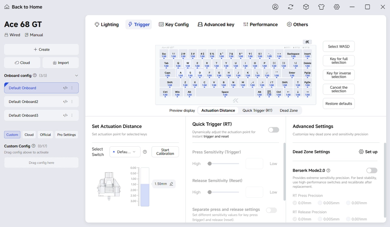Click the Press Sensitivity slider handle
Viewport: 390px width, 227px height.
(210, 164)
